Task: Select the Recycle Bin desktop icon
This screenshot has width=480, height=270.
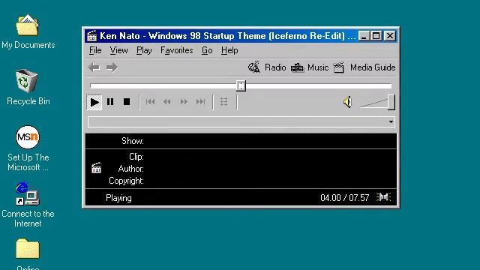Action: pyautogui.click(x=28, y=88)
